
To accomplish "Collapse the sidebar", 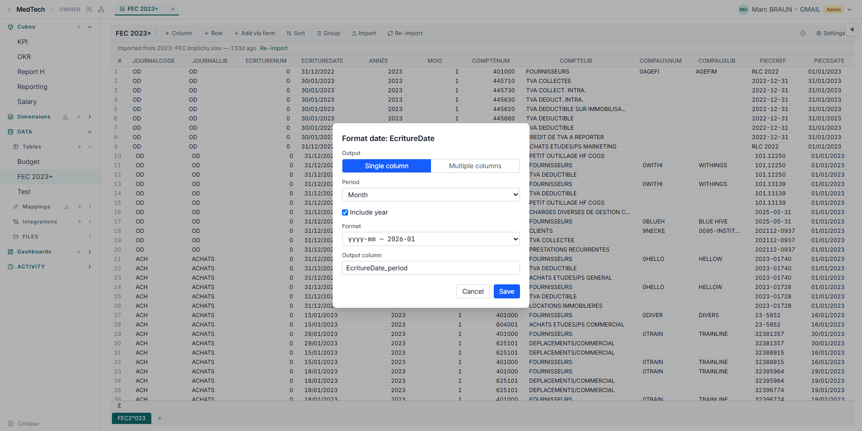I will coord(23,424).
